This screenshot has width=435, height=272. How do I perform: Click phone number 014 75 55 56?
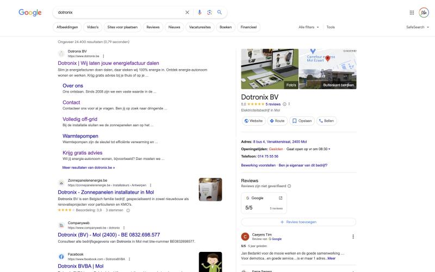268,157
